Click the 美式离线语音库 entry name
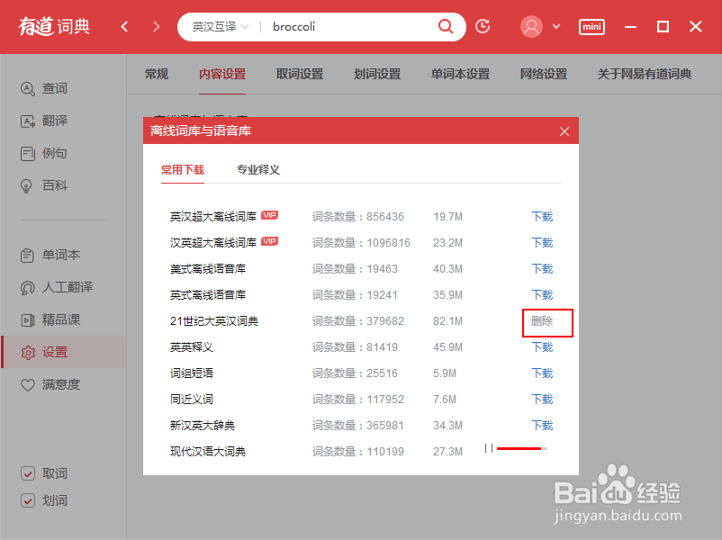The image size is (722, 540). coord(208,269)
